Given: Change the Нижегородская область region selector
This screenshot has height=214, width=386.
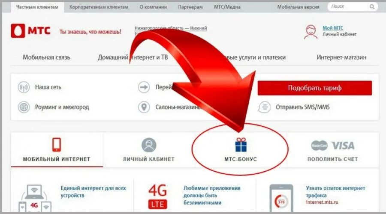Looking at the screenshot, I should click(171, 28).
